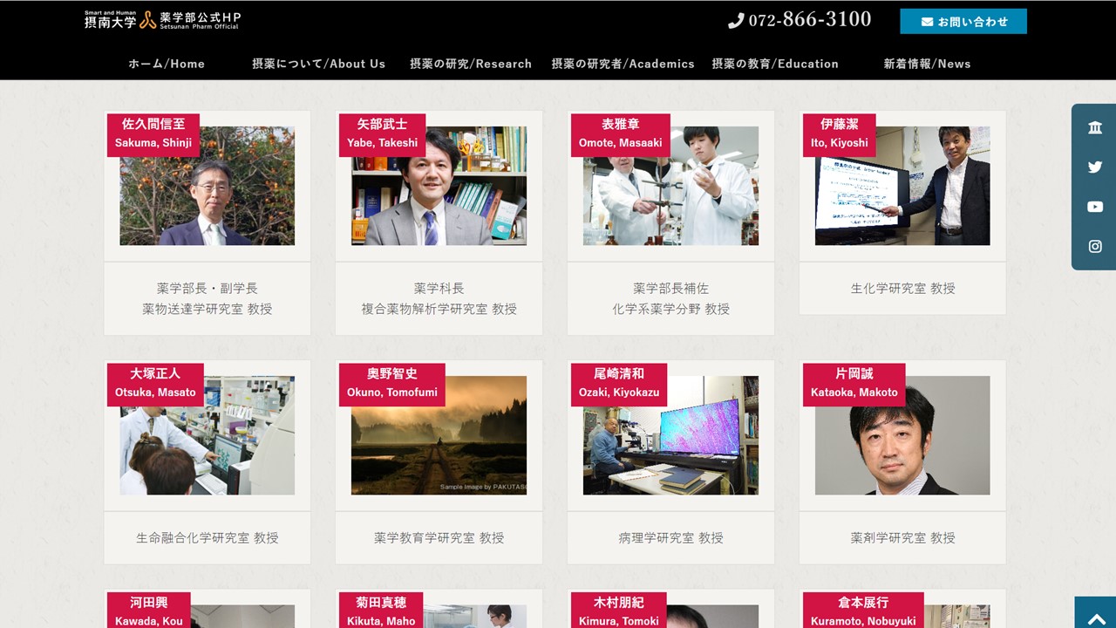The height and width of the screenshot is (628, 1116).
Task: Open the Instagram icon link
Action: [x=1095, y=247]
